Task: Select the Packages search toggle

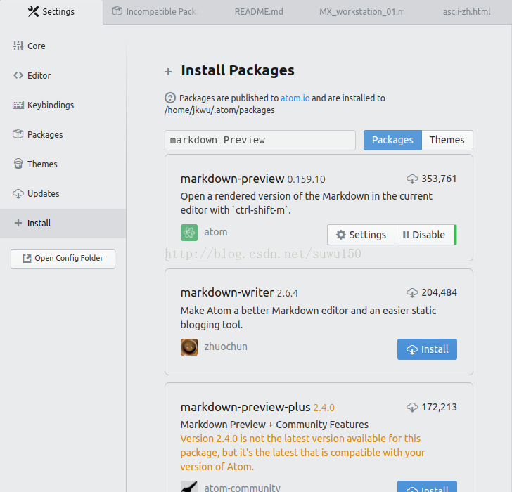Action: tap(392, 141)
